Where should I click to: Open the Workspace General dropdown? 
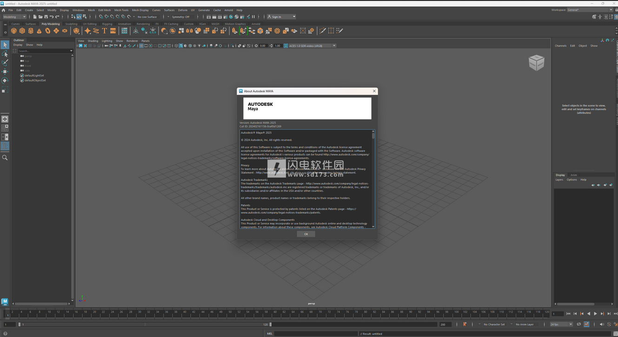590,10
